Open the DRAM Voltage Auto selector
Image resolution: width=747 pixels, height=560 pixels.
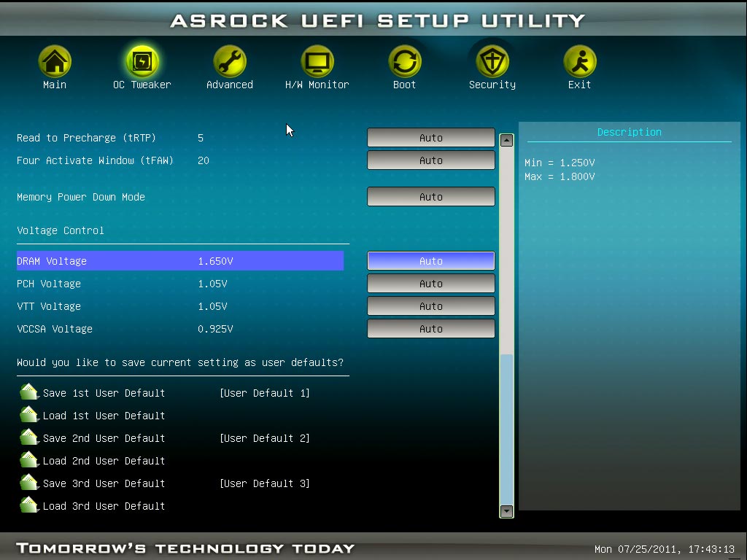(430, 261)
